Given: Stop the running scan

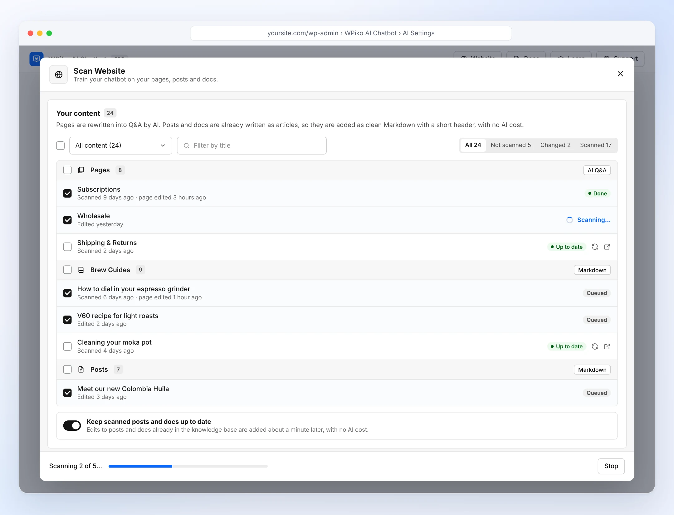Looking at the screenshot, I should point(611,466).
